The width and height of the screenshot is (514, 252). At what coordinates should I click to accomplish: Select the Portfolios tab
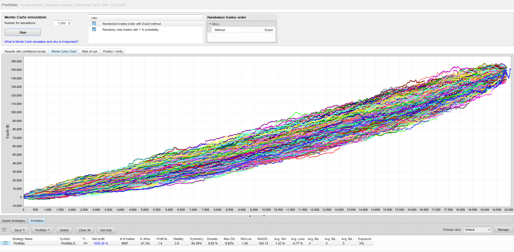tap(37, 221)
